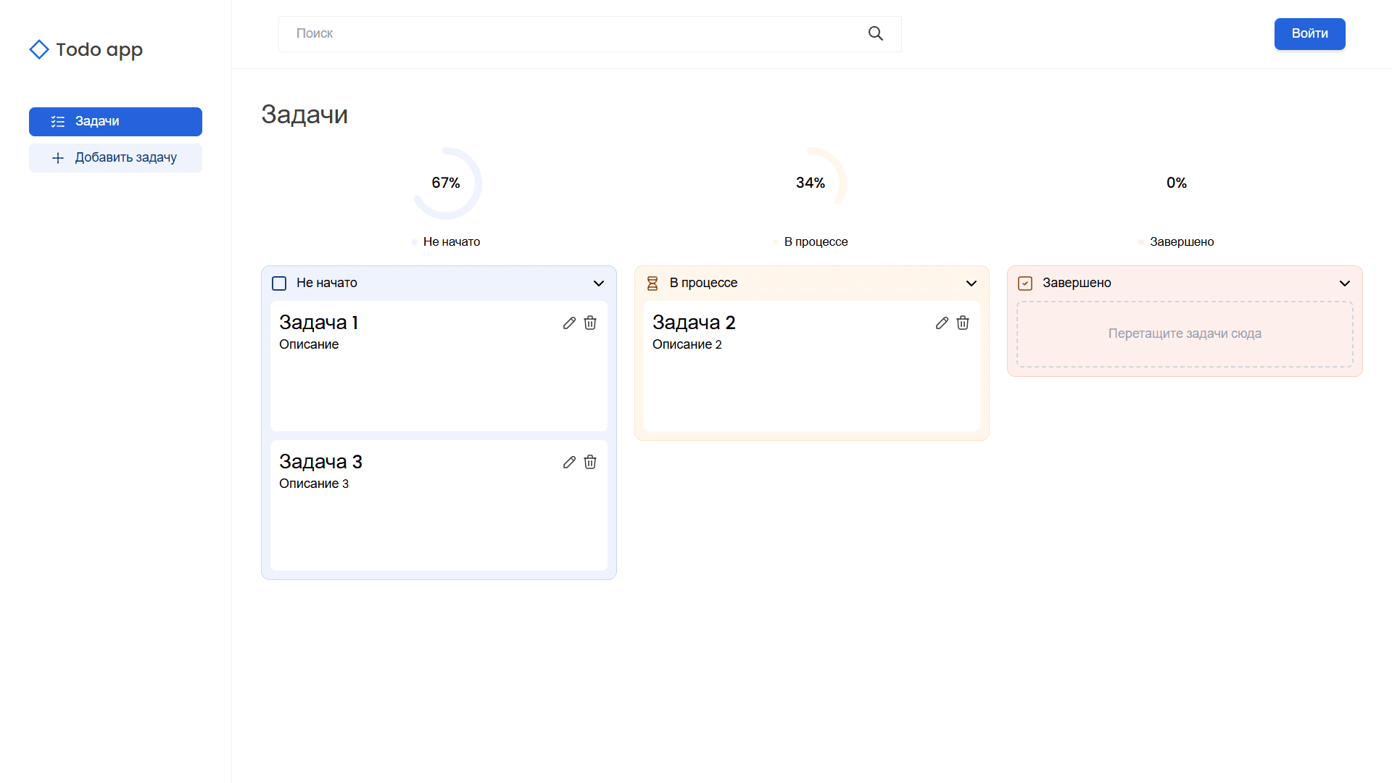The width and height of the screenshot is (1392, 783).
Task: Open the Задачи sidebar menu item
Action: pyautogui.click(x=115, y=122)
